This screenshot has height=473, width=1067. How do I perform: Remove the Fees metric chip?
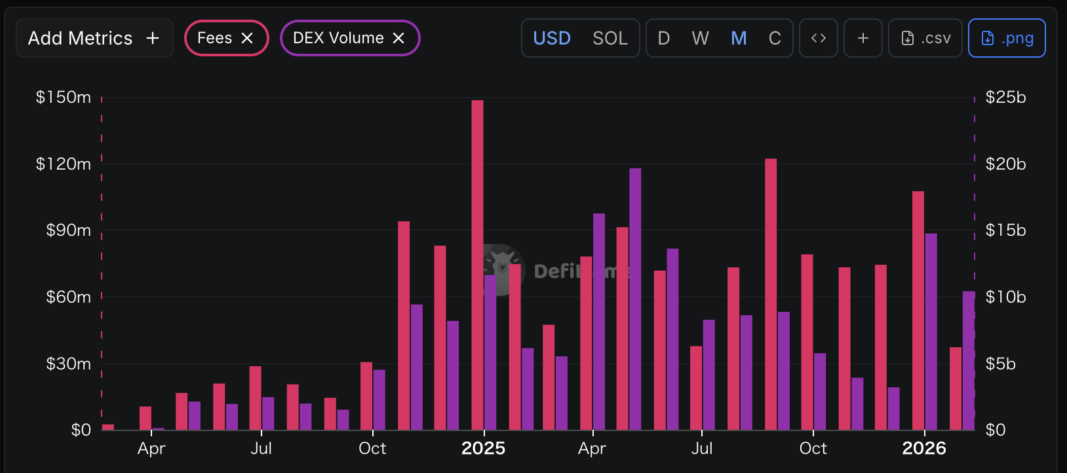[x=247, y=38]
